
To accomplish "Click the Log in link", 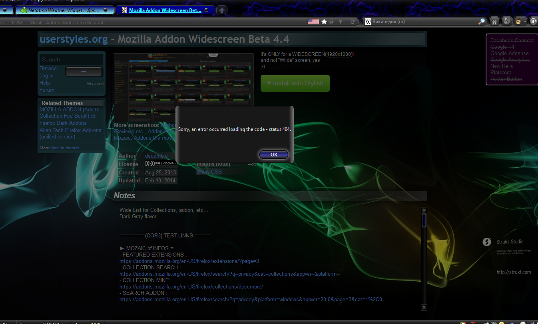I will click(46, 75).
